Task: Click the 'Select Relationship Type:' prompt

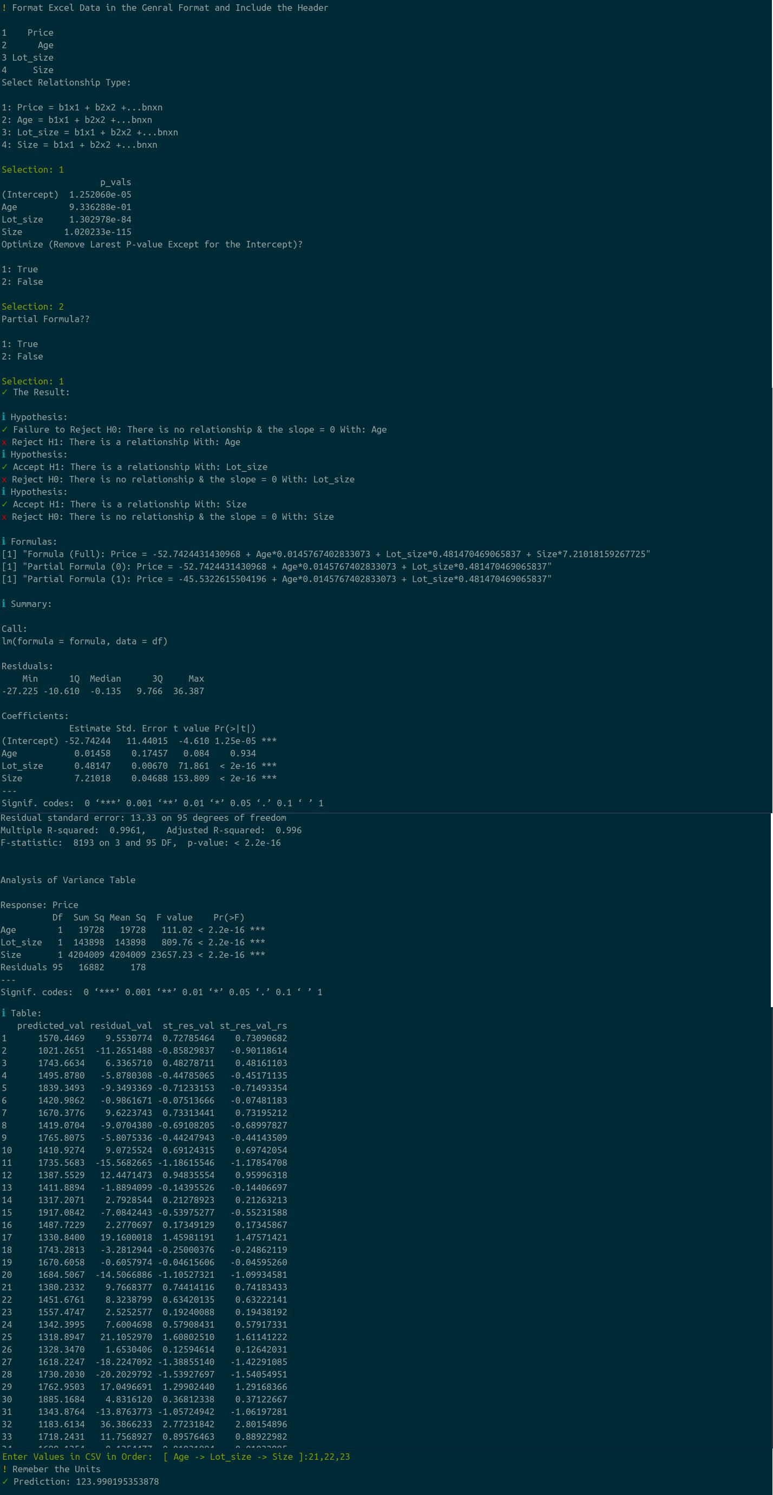Action: click(x=66, y=82)
